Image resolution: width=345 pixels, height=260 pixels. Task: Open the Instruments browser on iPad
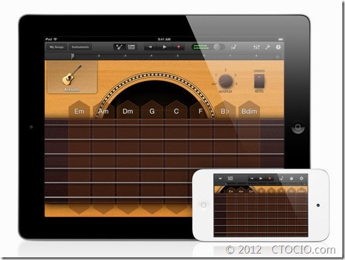pyautogui.click(x=80, y=47)
